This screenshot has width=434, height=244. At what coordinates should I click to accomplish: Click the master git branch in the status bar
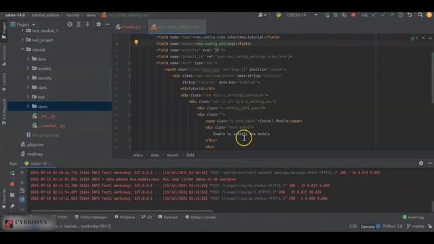pyautogui.click(x=416, y=226)
